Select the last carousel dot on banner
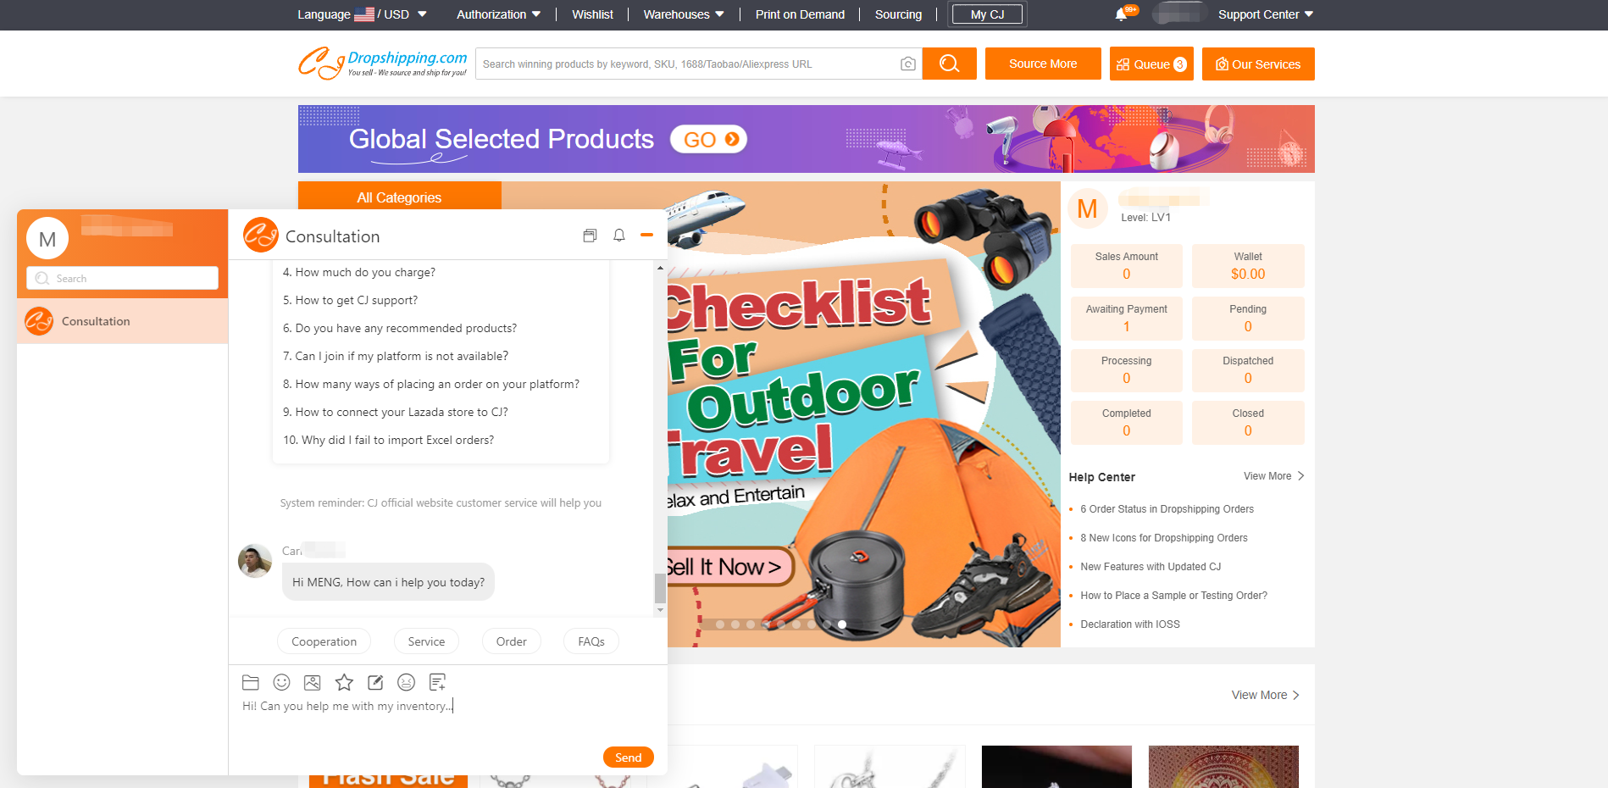Screen dimensions: 1608x788 tap(842, 624)
